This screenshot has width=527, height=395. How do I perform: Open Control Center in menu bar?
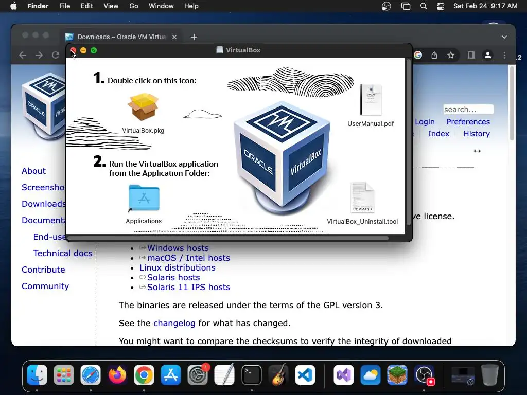[441, 6]
